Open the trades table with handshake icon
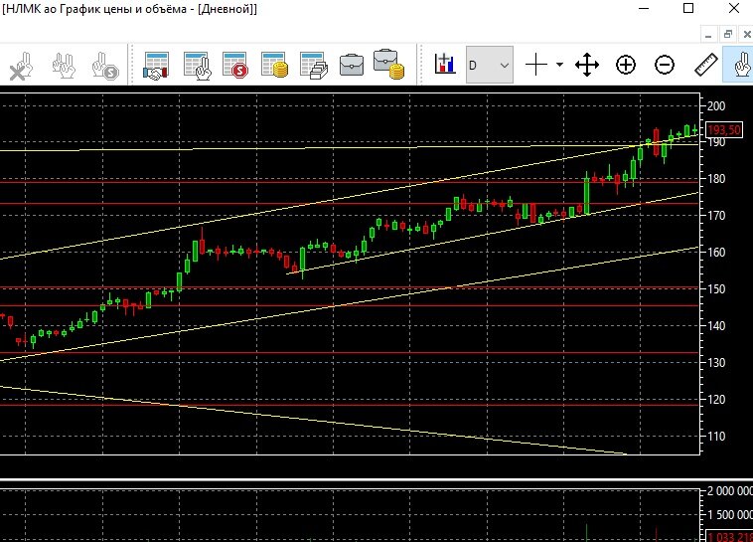The height and width of the screenshot is (542, 753). pyautogui.click(x=156, y=66)
